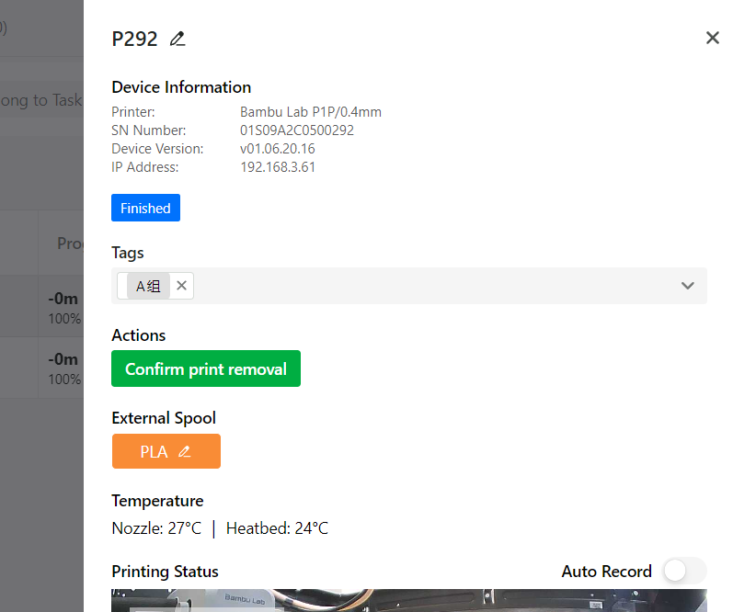Click the orange PLA spool swatch
This screenshot has width=733, height=612.
pyautogui.click(x=166, y=451)
